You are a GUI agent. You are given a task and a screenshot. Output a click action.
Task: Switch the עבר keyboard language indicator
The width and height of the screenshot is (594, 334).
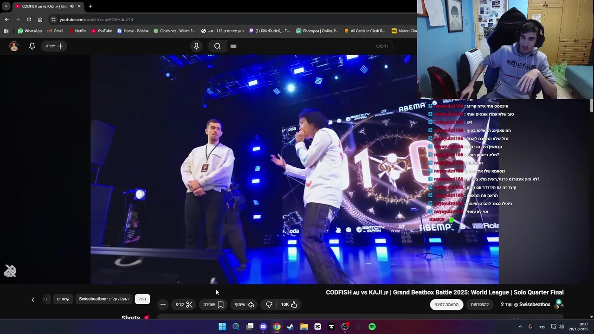tap(542, 327)
